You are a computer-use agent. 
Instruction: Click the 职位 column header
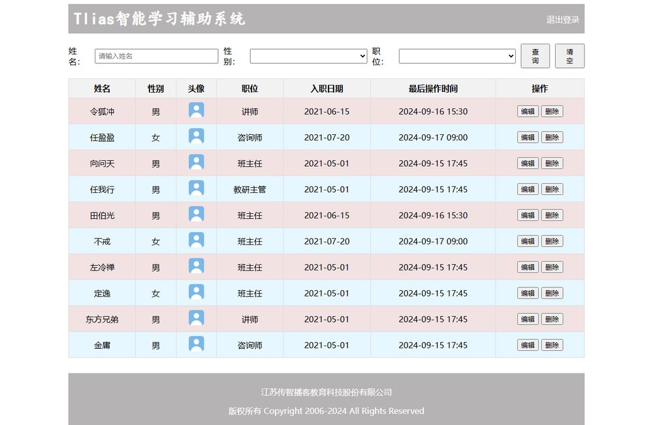click(x=250, y=89)
